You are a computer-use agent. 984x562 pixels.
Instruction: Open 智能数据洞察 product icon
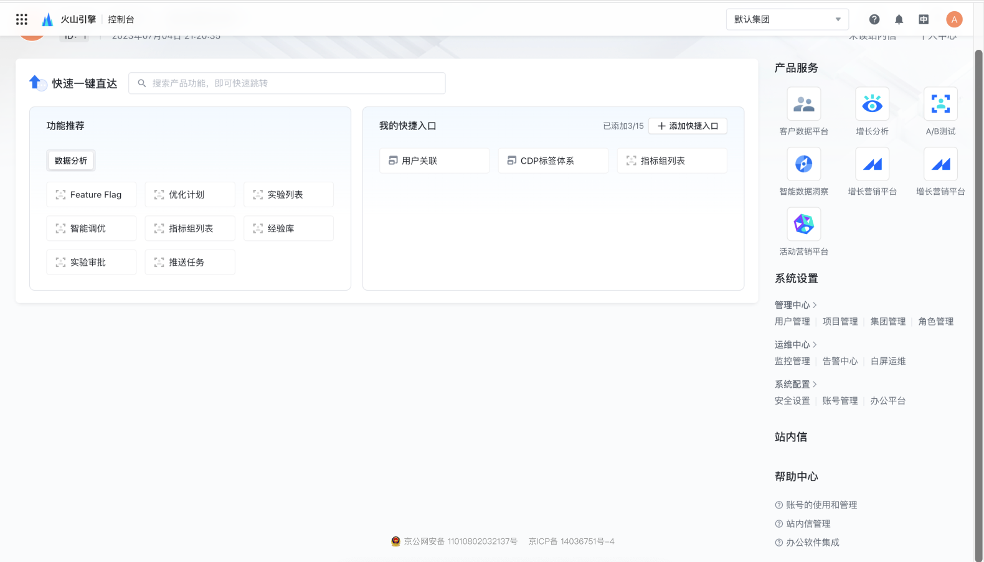tap(803, 164)
